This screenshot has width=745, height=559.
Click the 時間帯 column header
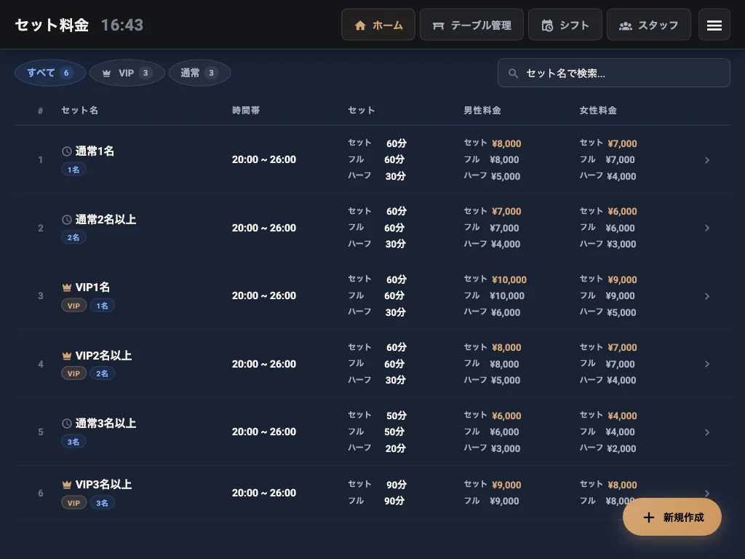[246, 111]
